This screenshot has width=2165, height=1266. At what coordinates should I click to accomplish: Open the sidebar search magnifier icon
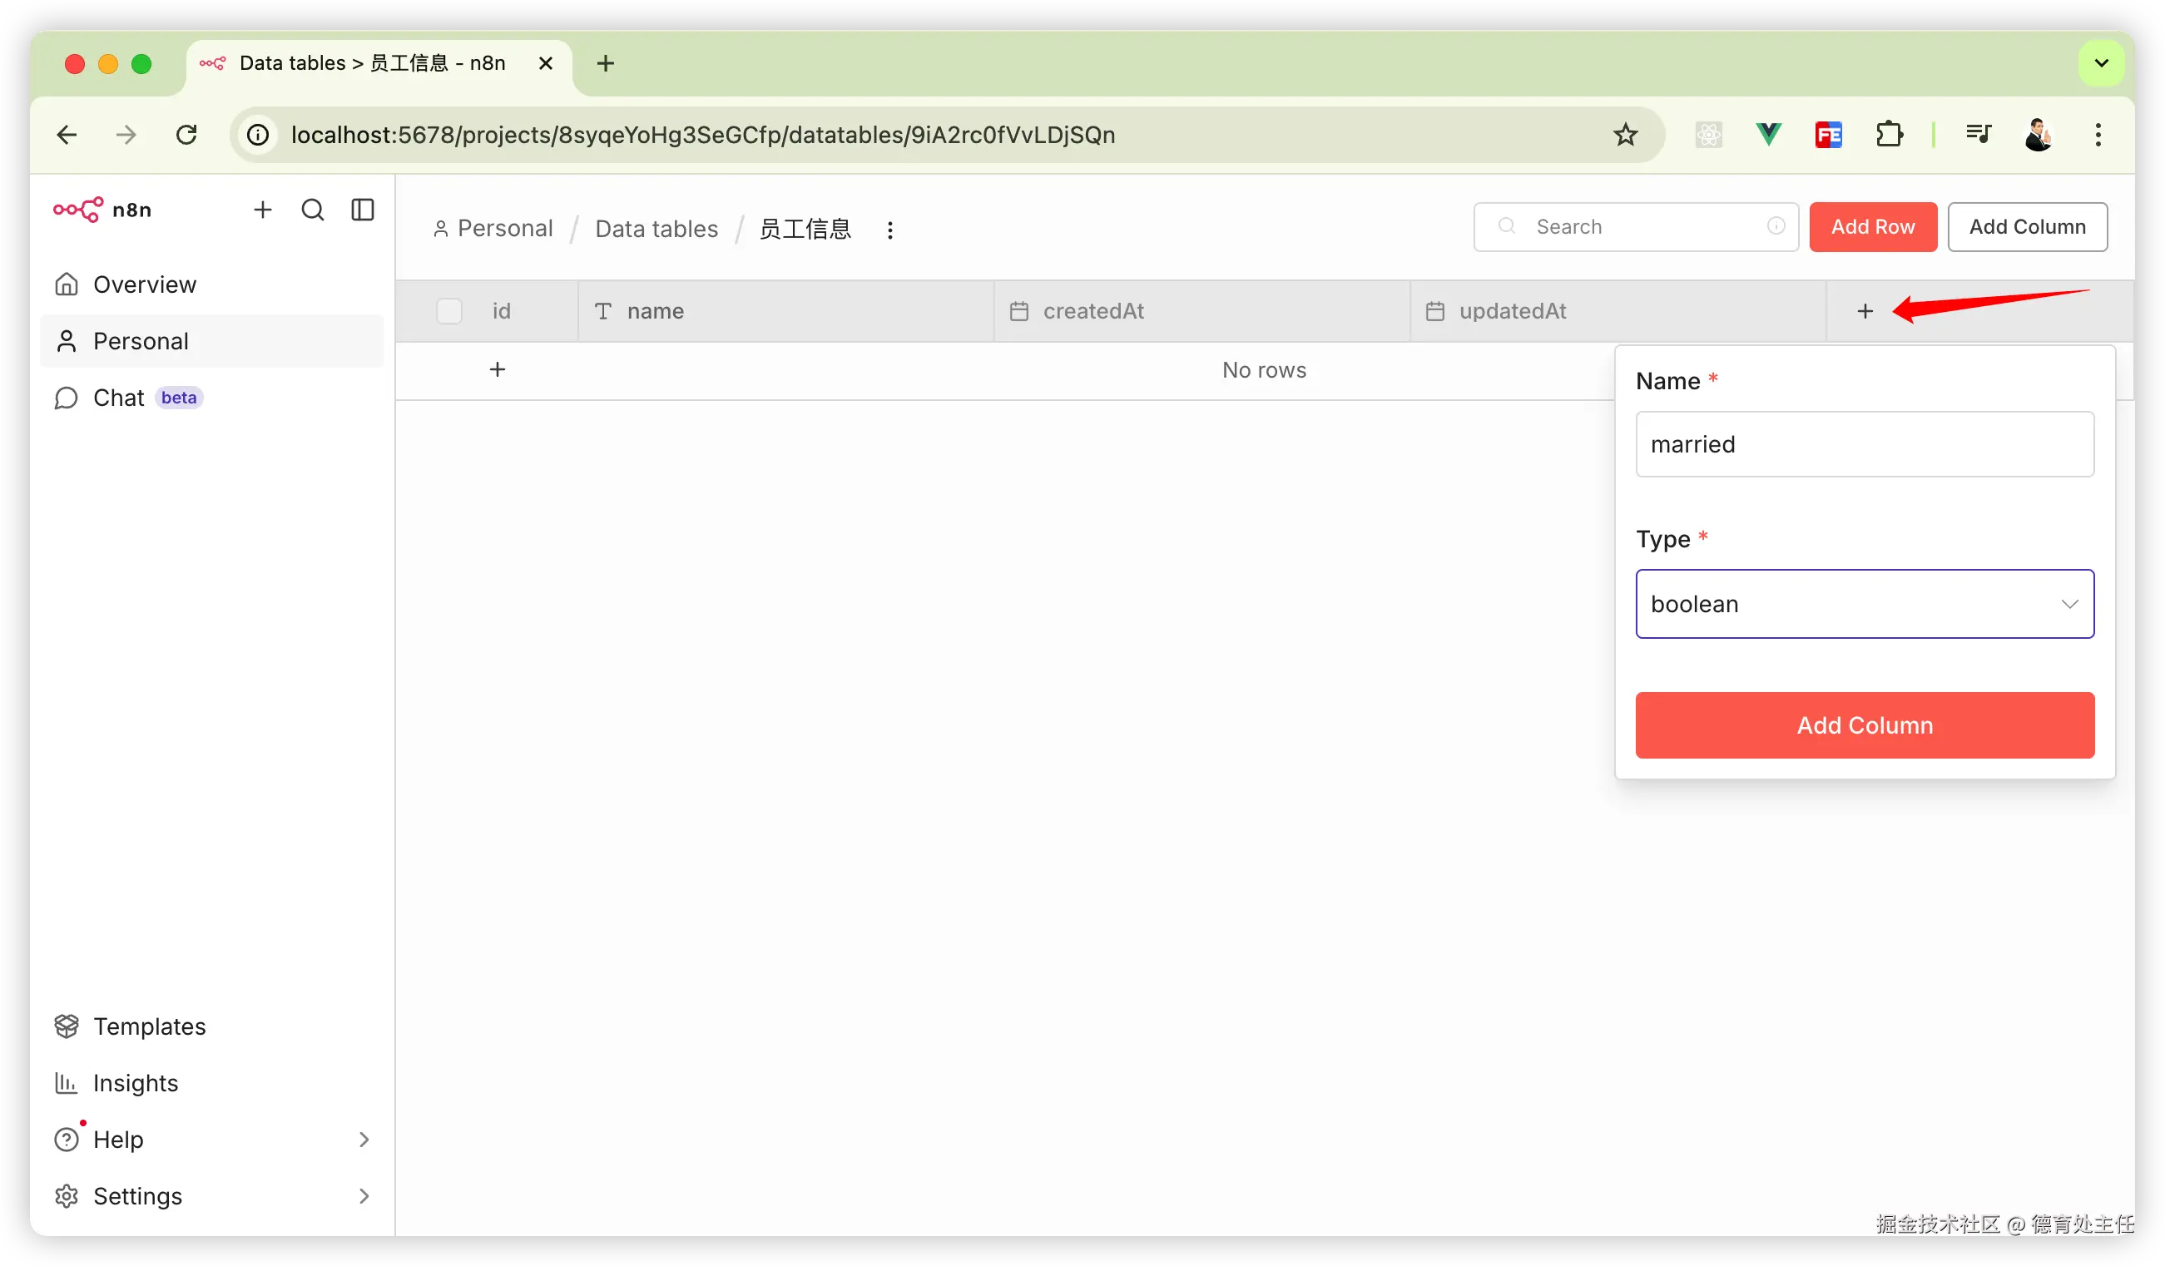[313, 210]
